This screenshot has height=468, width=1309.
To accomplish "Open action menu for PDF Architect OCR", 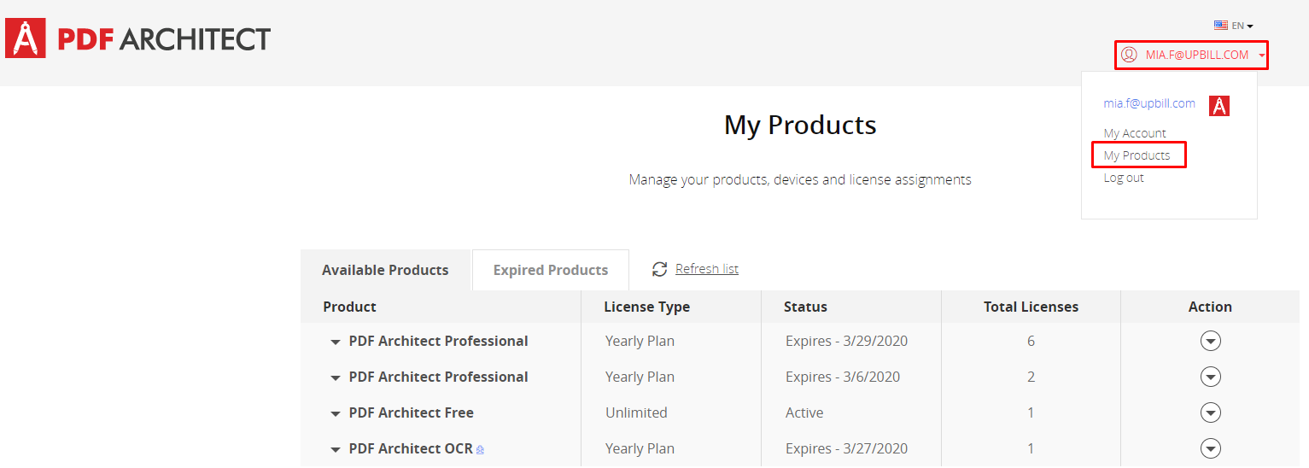I will coord(1210,448).
